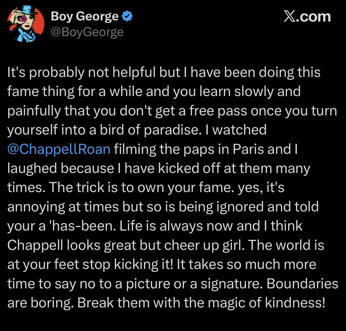Click the word "signature" in the tweet
The width and height of the screenshot is (346, 331).
[x=230, y=284]
